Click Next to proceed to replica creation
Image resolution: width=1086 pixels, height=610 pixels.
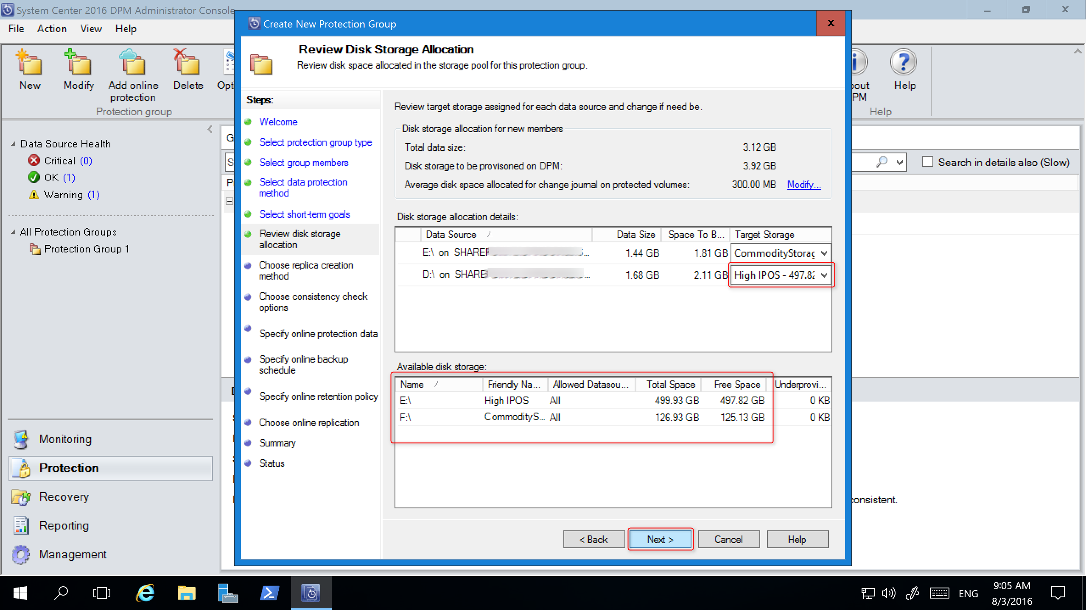659,539
